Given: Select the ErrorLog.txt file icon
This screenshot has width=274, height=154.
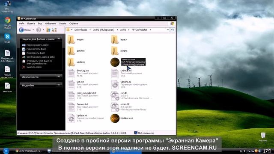Looking at the screenshot, I should tap(71, 73).
